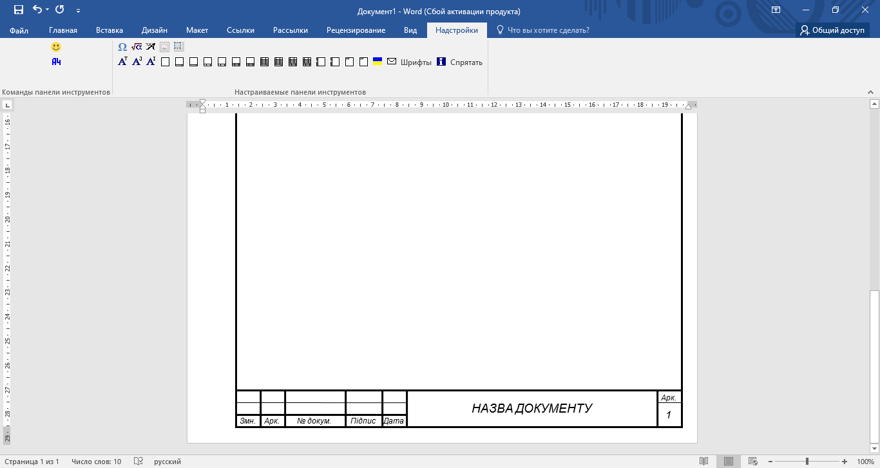Click the yellow smiley face icon

pos(56,47)
